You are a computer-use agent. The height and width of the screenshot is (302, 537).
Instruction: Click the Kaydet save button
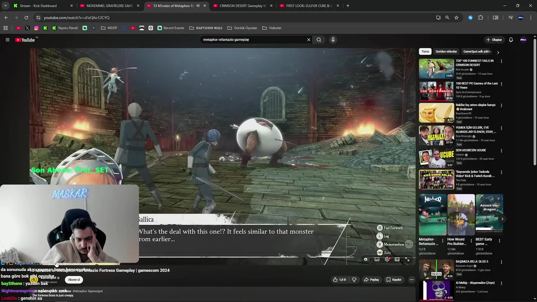(394, 280)
